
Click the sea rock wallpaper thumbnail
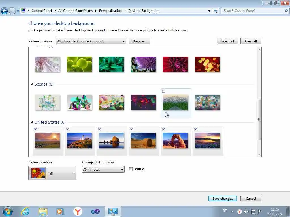pos(111,141)
